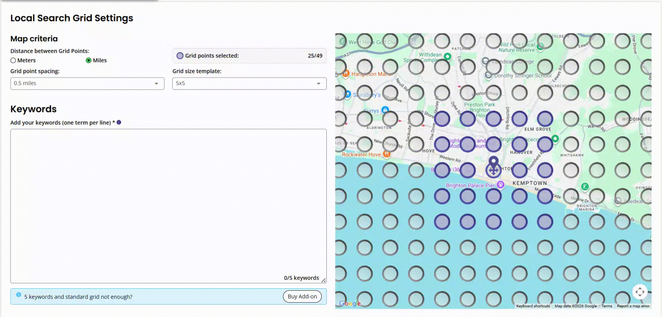Click the green marker near Brighton Marina
Viewport: 662px width, 317px height.
point(585,187)
